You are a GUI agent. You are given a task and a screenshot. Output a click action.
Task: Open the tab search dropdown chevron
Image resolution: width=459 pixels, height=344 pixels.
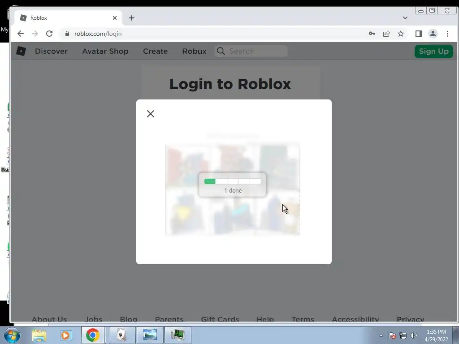tap(405, 18)
